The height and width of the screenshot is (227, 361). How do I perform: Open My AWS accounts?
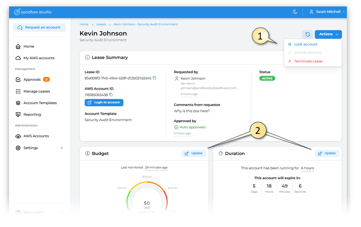coord(39,58)
